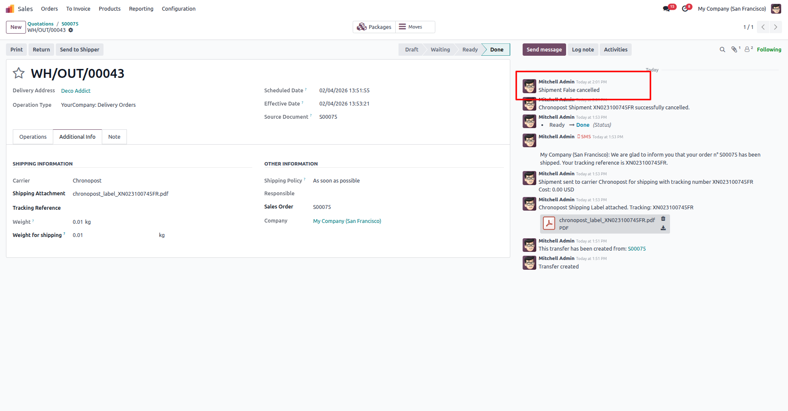Open the activities clock icon in the top bar
The height and width of the screenshot is (411, 788).
685,9
